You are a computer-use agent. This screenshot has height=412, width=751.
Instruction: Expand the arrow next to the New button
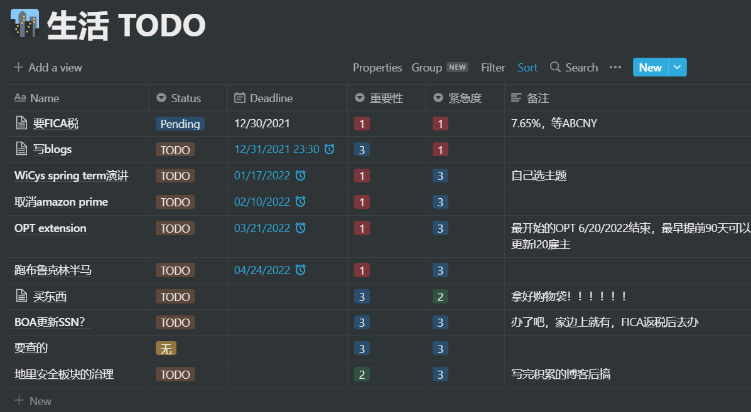tap(677, 68)
